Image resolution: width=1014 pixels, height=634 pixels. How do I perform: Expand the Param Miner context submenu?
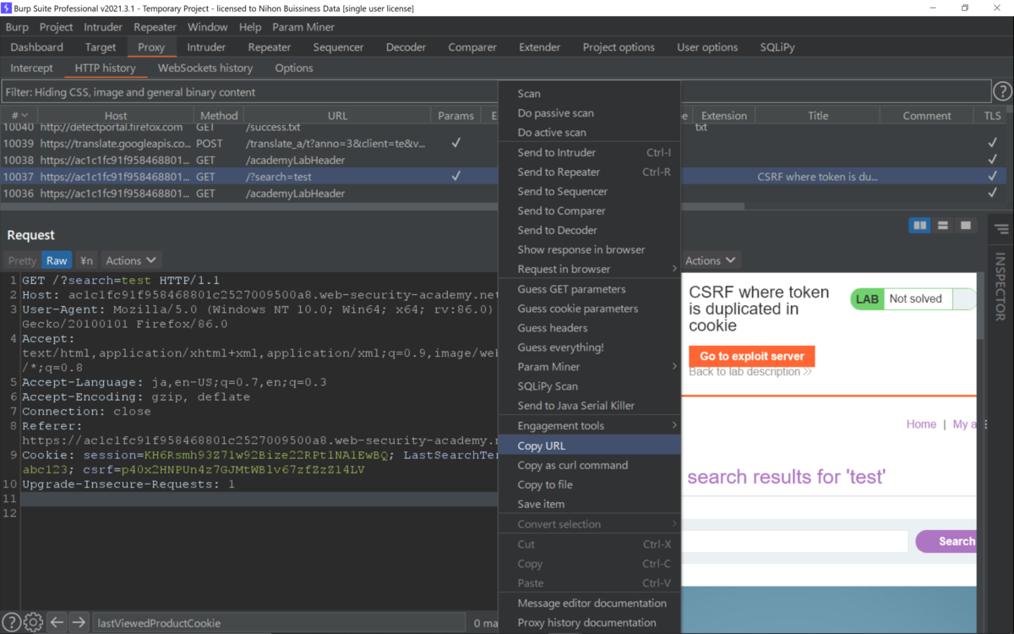[589, 366]
